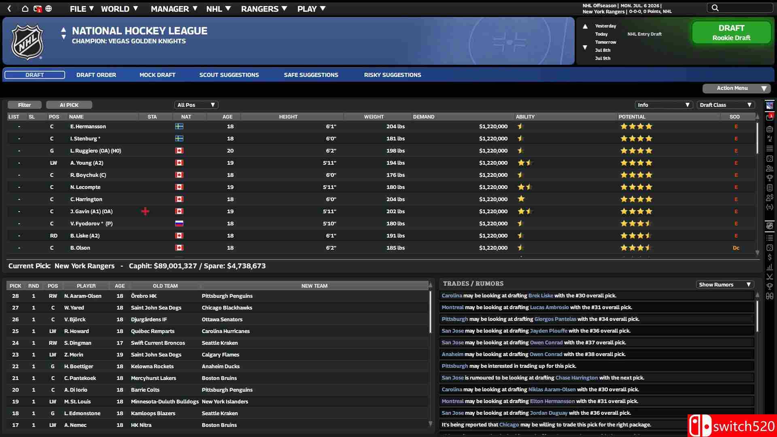Click the Filter button
The image size is (777, 437).
point(24,105)
